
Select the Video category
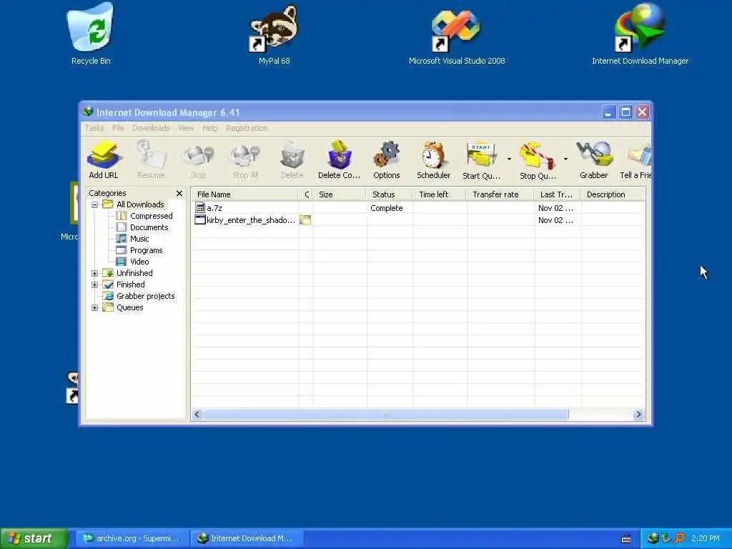click(x=139, y=262)
